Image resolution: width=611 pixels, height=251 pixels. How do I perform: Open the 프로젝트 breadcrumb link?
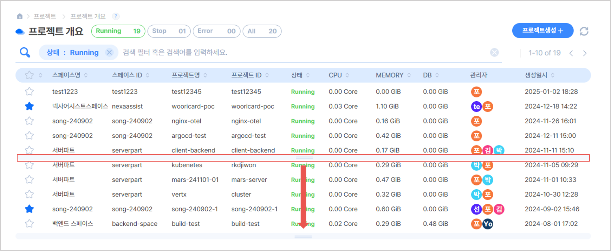pyautogui.click(x=45, y=16)
